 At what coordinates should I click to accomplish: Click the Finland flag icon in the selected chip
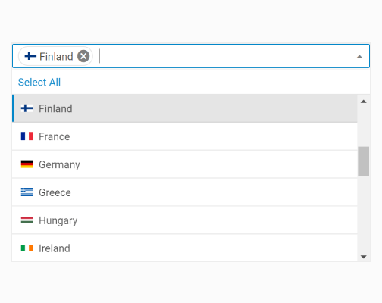click(30, 56)
